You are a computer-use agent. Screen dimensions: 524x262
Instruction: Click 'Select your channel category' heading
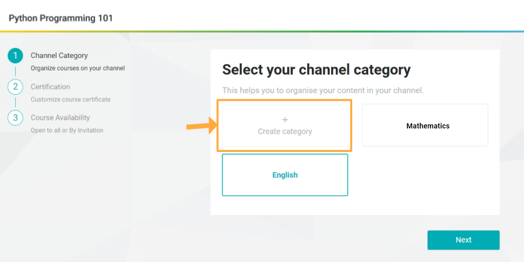[x=316, y=70]
